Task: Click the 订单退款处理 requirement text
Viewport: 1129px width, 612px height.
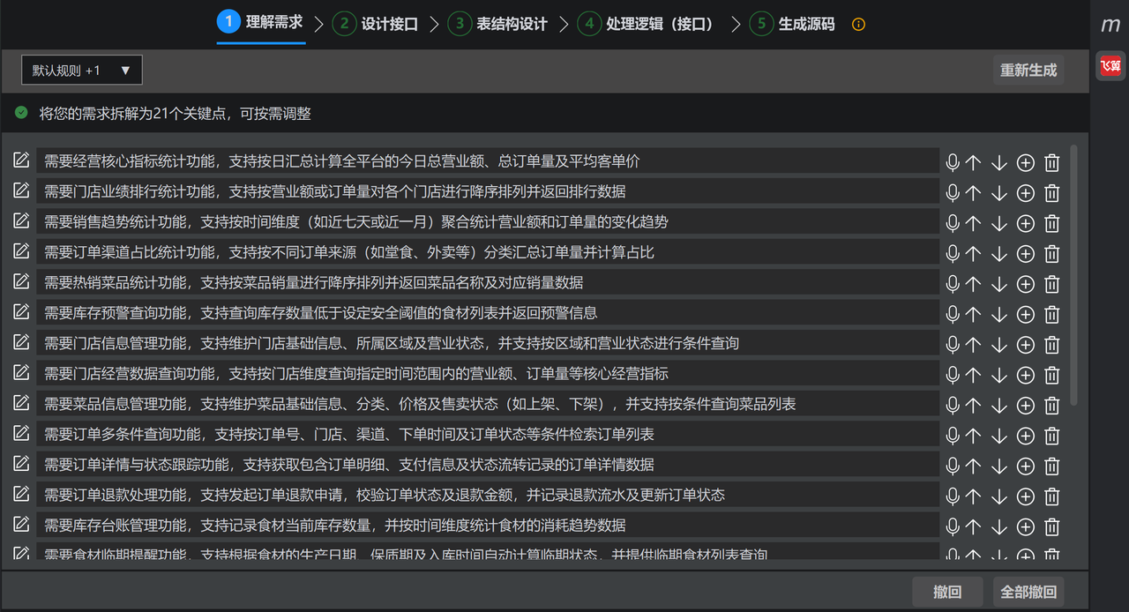Action: tap(385, 495)
